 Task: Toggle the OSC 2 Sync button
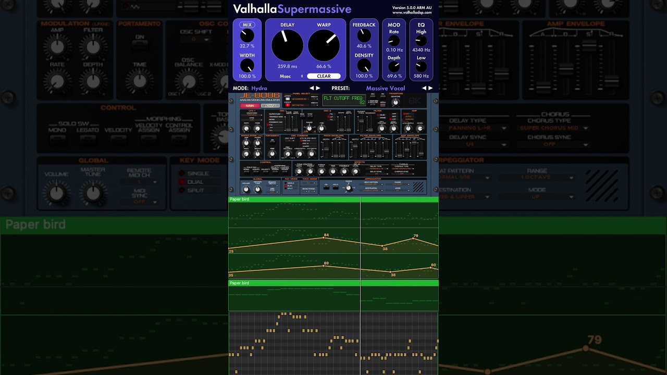click(x=310, y=117)
